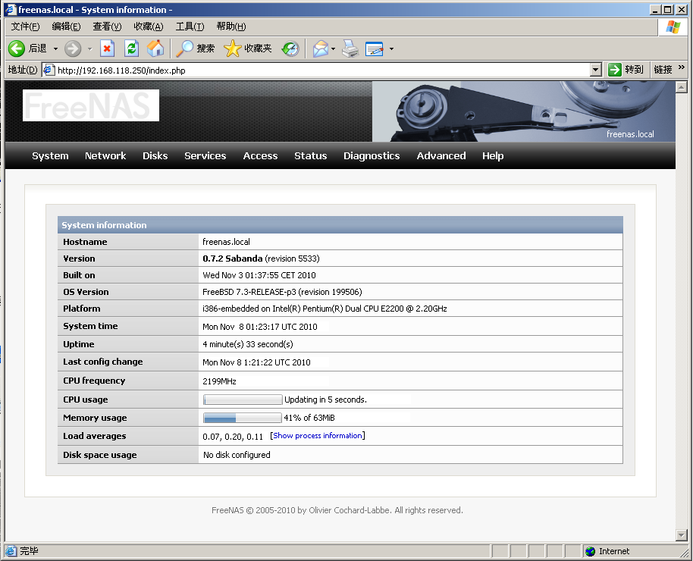The width and height of the screenshot is (693, 561).
Task: Open the Access navigation menu
Action: click(260, 155)
